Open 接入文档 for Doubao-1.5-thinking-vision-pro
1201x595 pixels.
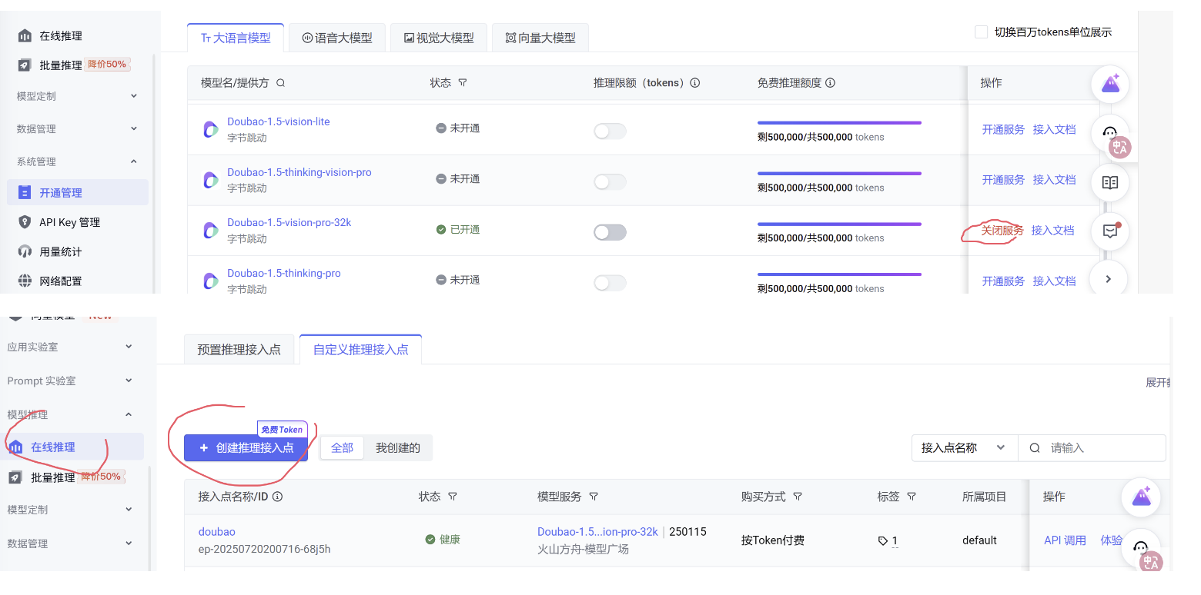tap(1054, 180)
